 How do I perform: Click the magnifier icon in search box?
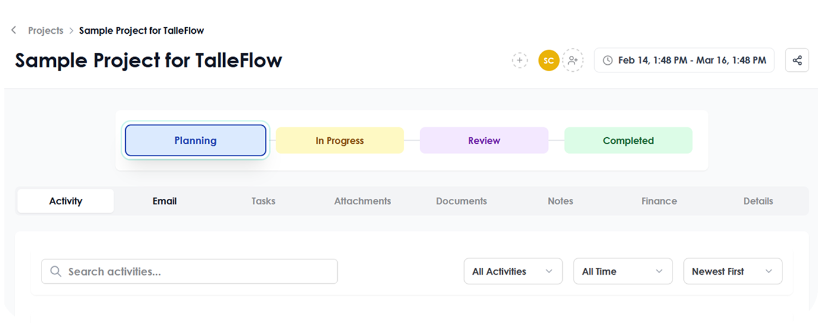click(56, 271)
